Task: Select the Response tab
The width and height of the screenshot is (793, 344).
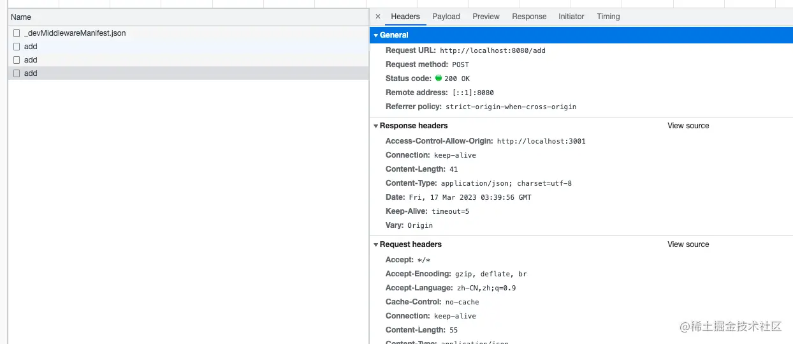Action: click(529, 17)
